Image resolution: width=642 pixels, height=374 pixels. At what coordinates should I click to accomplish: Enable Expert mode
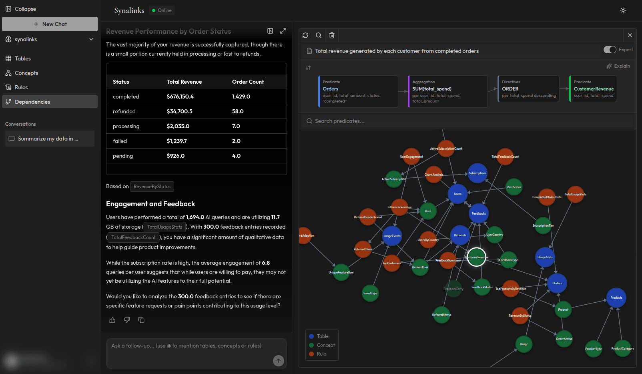tap(610, 50)
